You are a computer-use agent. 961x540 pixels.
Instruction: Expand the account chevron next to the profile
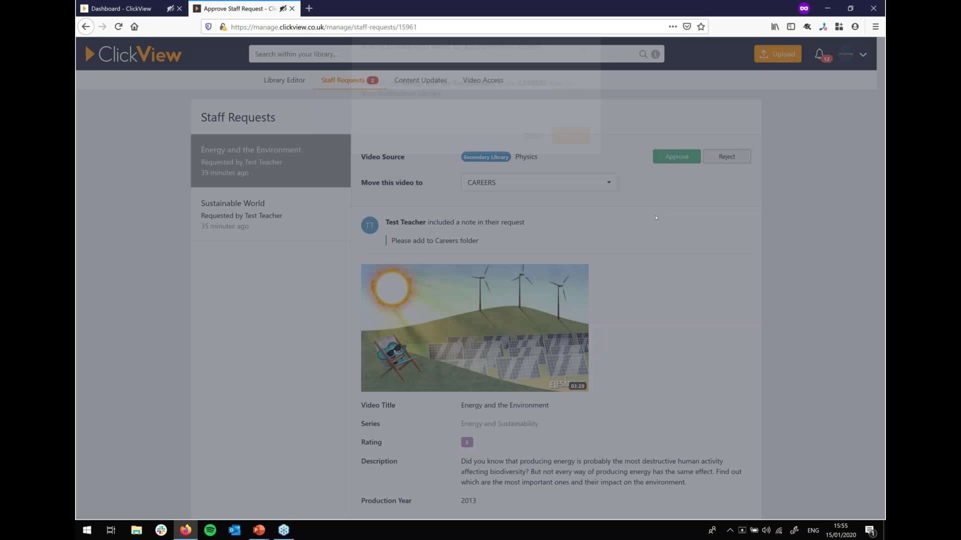(x=863, y=54)
